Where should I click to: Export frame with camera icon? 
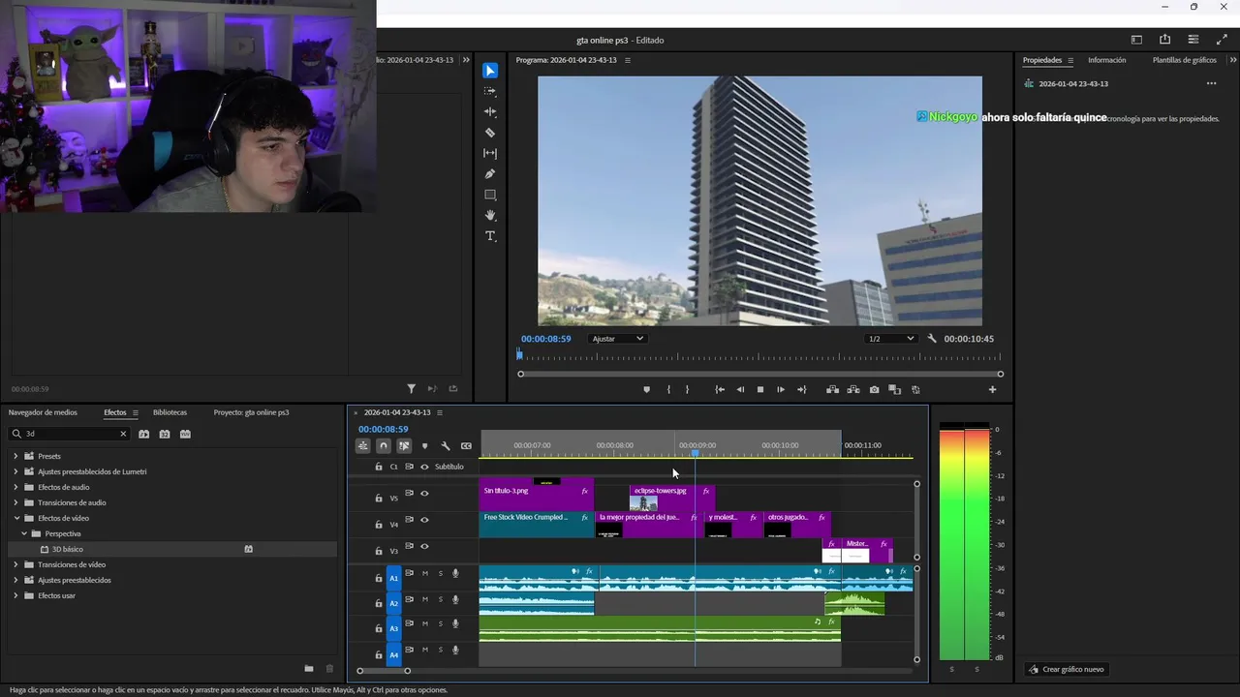874,389
